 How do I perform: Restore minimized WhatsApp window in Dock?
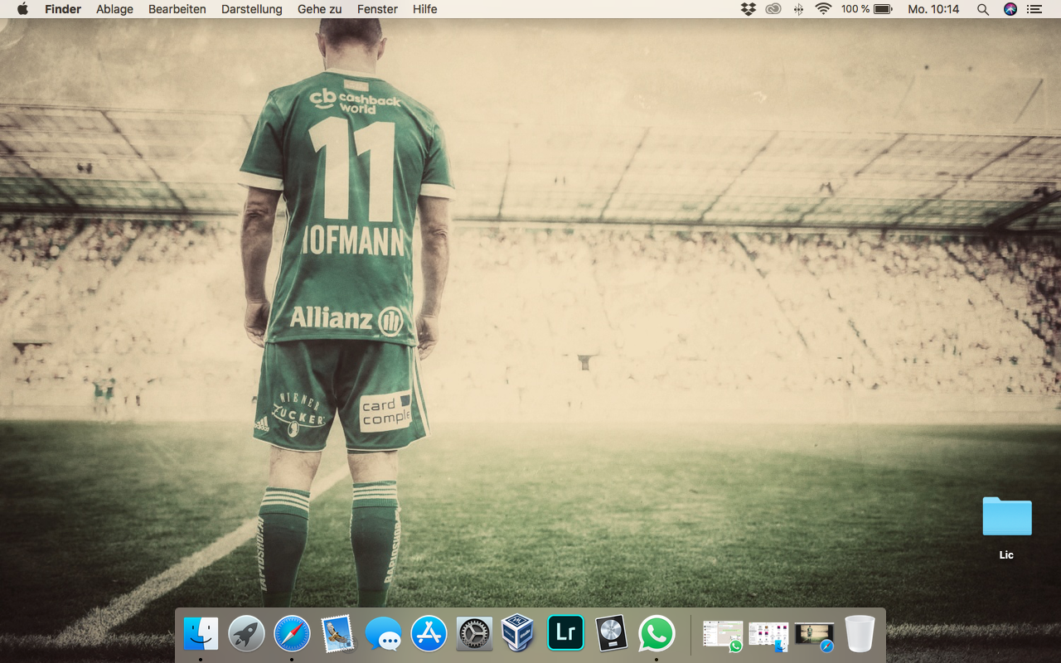tap(723, 636)
